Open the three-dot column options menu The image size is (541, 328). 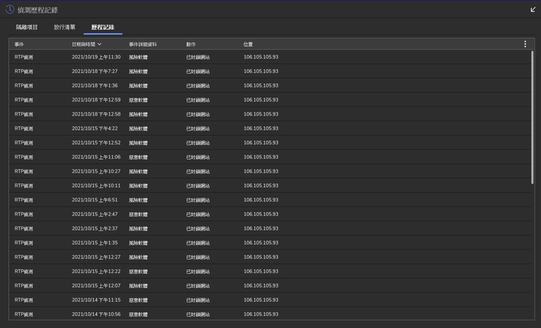coord(525,44)
